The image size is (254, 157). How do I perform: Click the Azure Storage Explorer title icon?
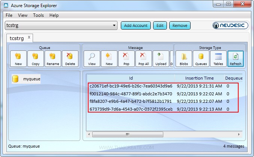pyautogui.click(x=6, y=6)
